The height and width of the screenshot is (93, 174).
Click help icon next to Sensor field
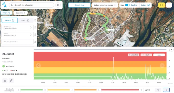click(x=35, y=34)
